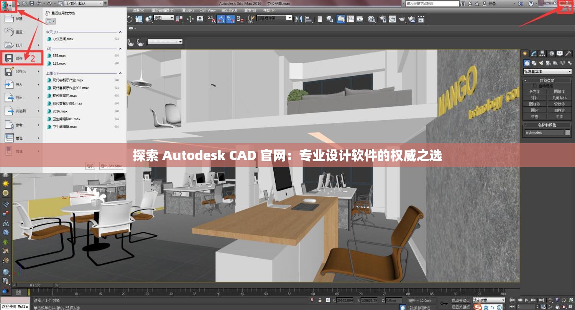The height and width of the screenshot is (310, 575).
Task: Toggle the selection lock icon
Action: point(320,300)
